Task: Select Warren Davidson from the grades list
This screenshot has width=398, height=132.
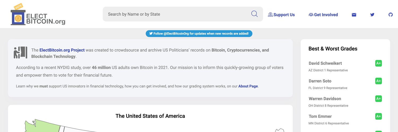Action: pos(325,99)
